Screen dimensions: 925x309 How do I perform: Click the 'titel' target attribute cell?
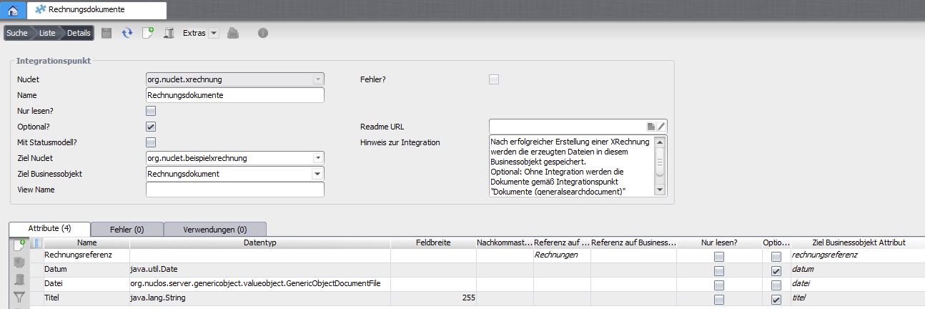[858, 299]
